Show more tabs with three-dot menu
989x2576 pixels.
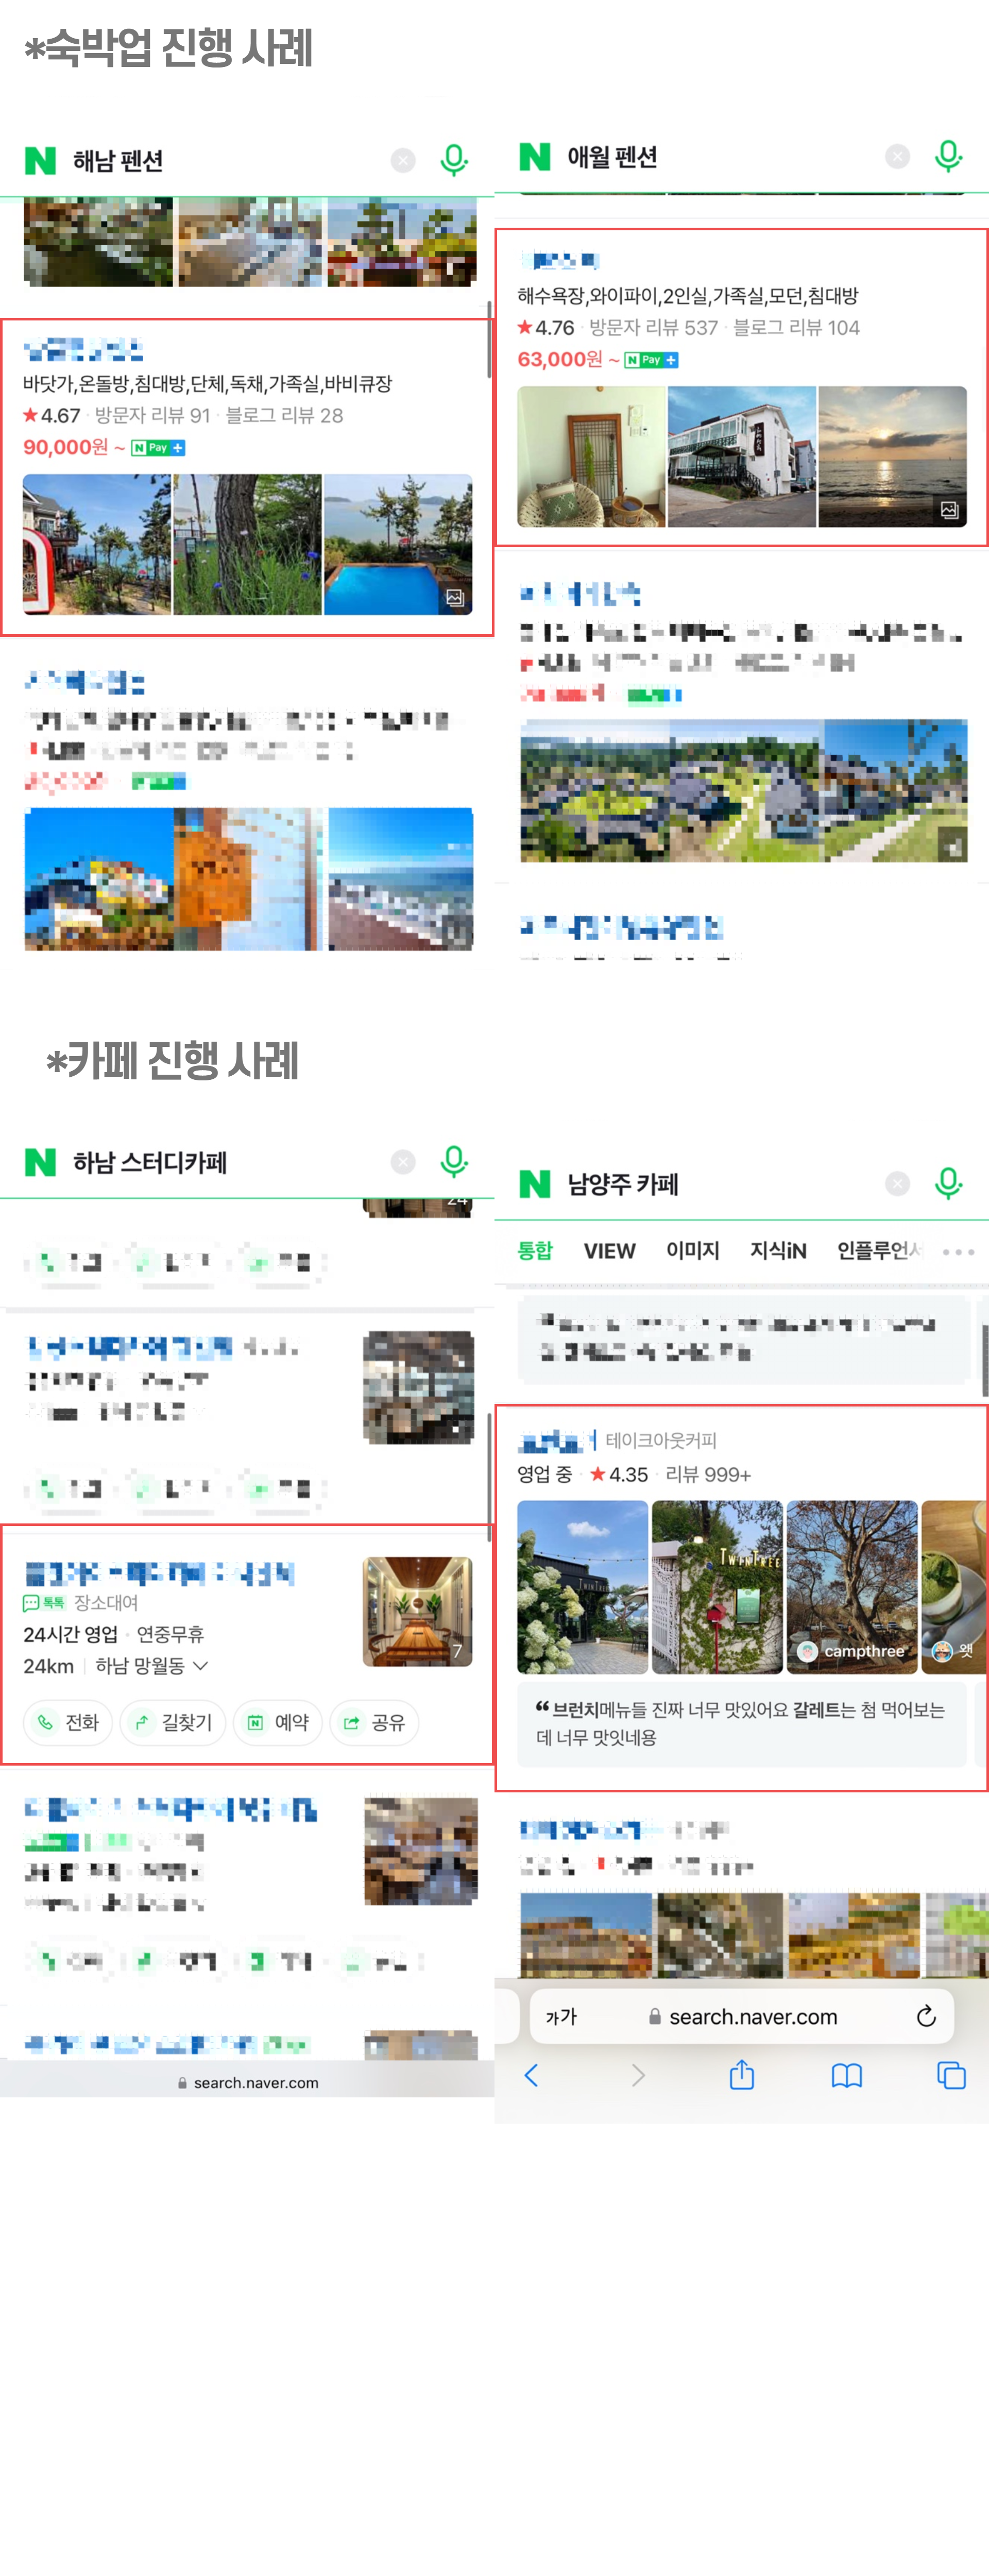point(958,1251)
